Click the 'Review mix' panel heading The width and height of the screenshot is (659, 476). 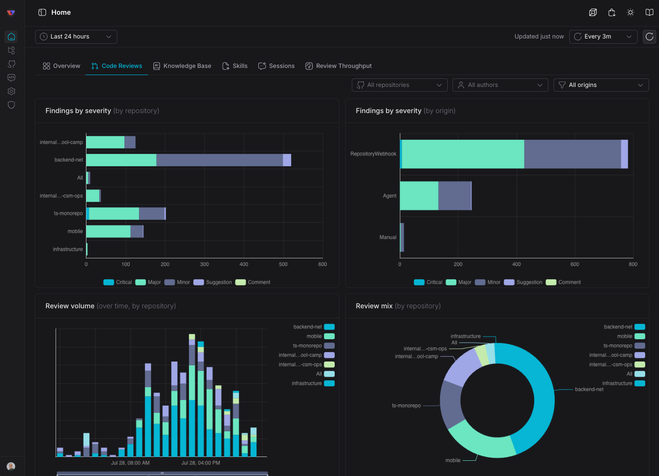click(398, 306)
